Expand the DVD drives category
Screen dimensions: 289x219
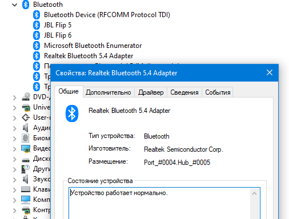click(14, 98)
